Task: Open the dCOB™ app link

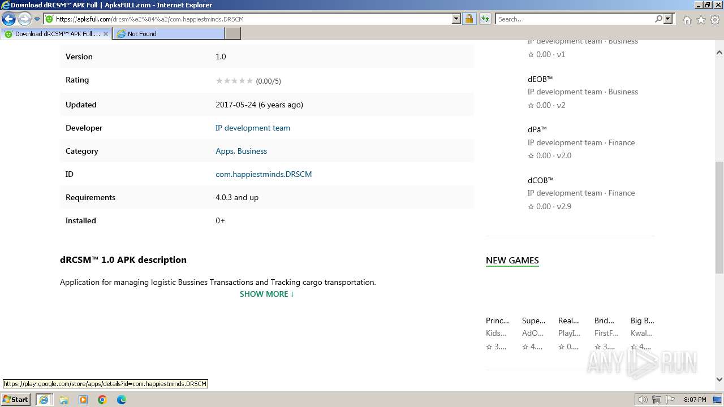Action: (x=541, y=180)
